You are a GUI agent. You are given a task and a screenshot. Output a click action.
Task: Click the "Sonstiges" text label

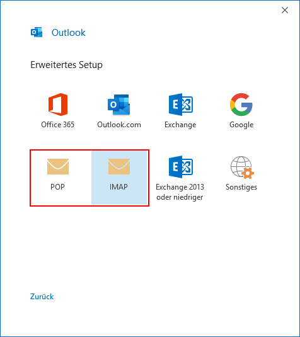pos(241,187)
